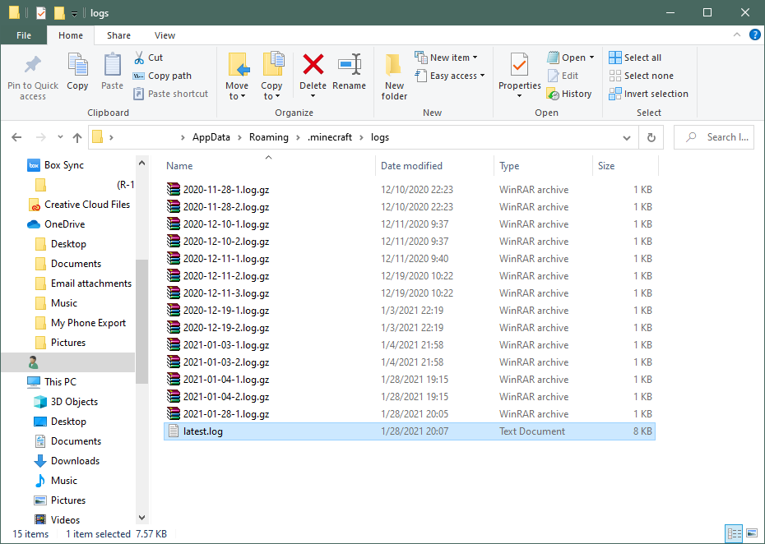
Task: Open the Move to dropdown
Action: 238,74
